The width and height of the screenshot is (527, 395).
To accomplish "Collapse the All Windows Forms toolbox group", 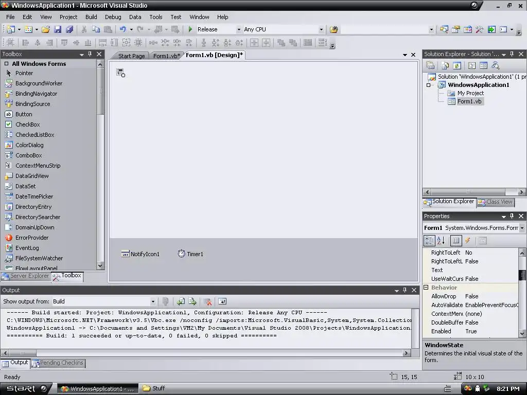I will click(x=6, y=63).
